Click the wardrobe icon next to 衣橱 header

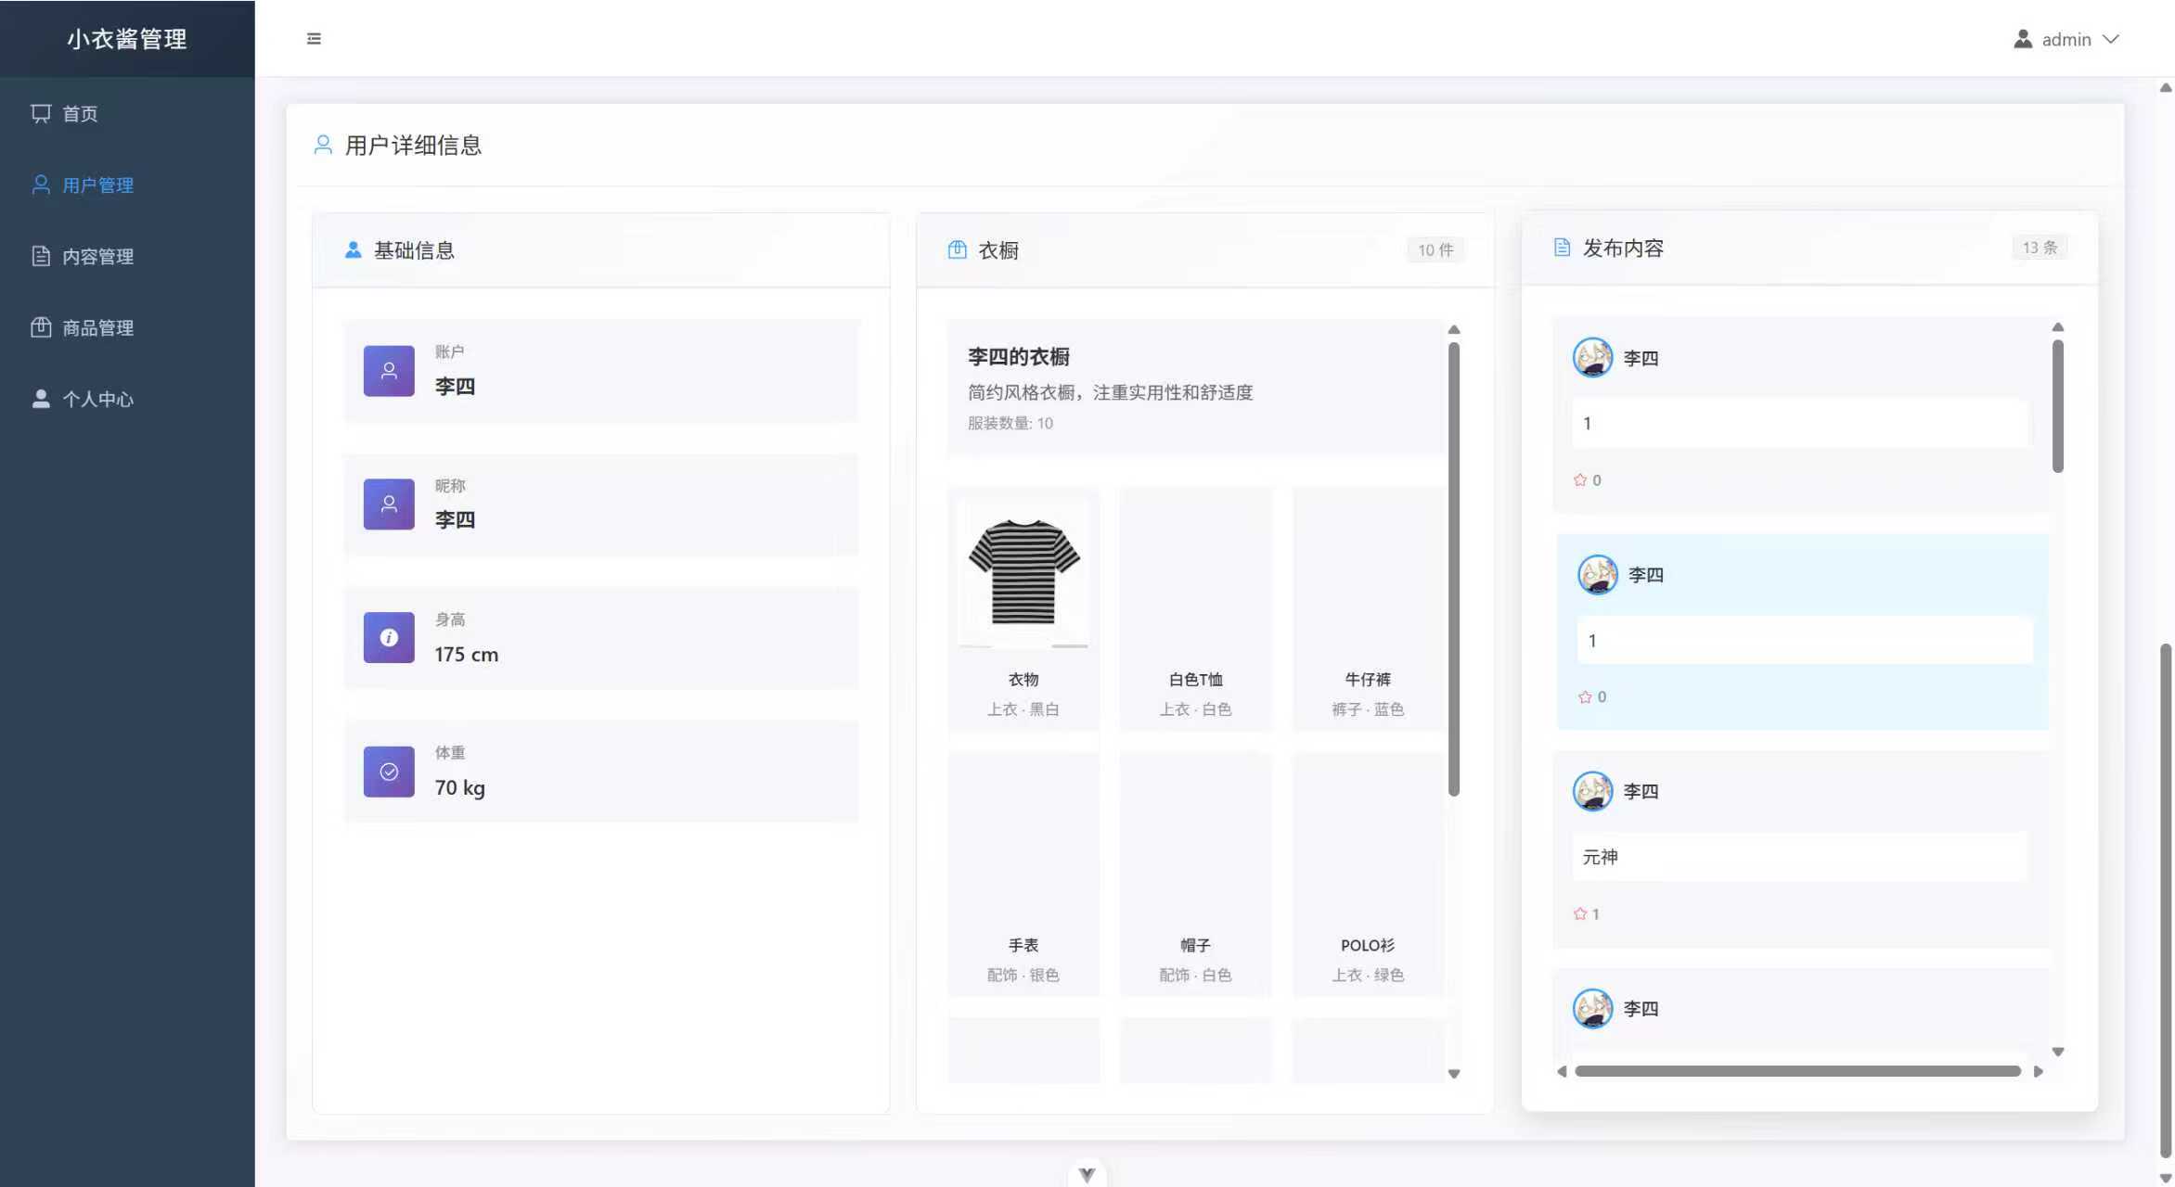pos(957,249)
